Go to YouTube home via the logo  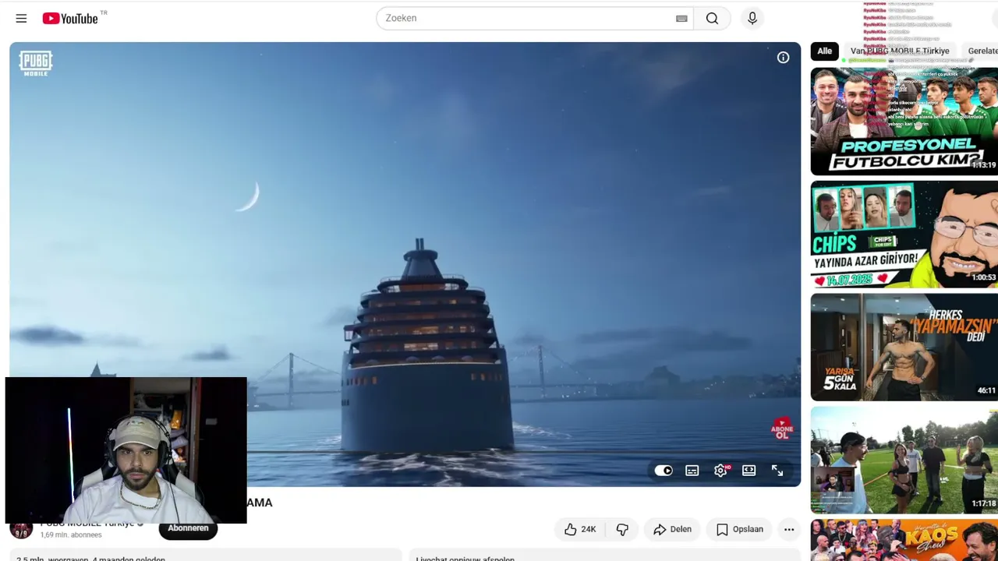[x=70, y=18]
